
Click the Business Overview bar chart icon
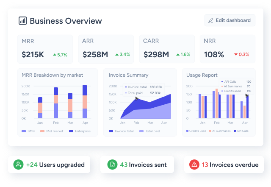(x=22, y=21)
